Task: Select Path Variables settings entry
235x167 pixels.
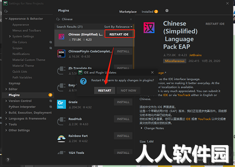Action: (22, 77)
